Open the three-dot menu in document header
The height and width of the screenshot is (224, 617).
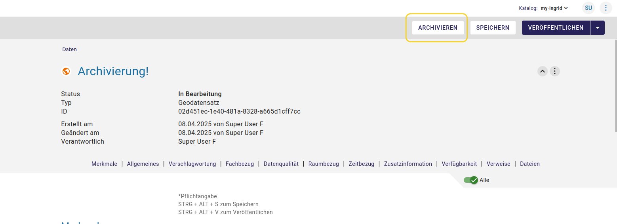click(x=555, y=71)
